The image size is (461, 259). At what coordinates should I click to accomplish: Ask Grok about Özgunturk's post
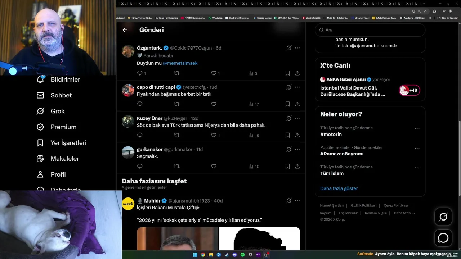click(288, 48)
